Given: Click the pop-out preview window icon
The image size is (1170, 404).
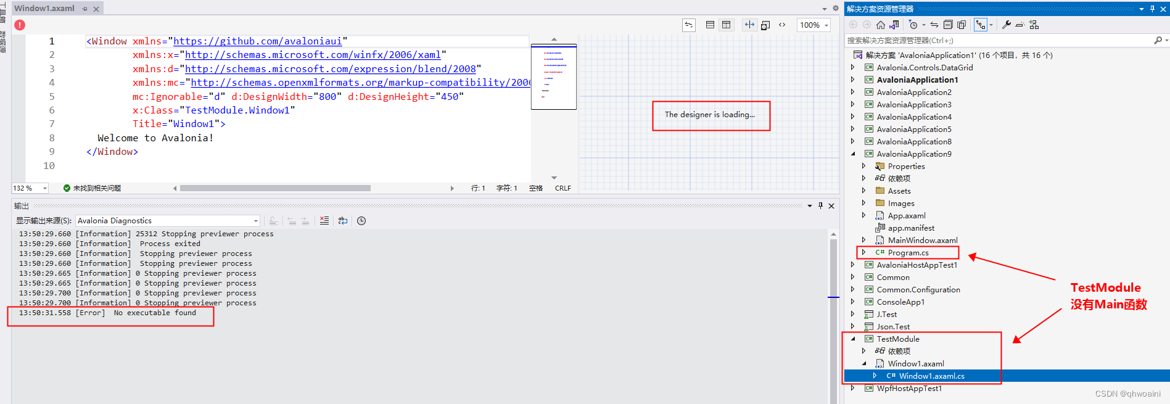Looking at the screenshot, I should [765, 25].
